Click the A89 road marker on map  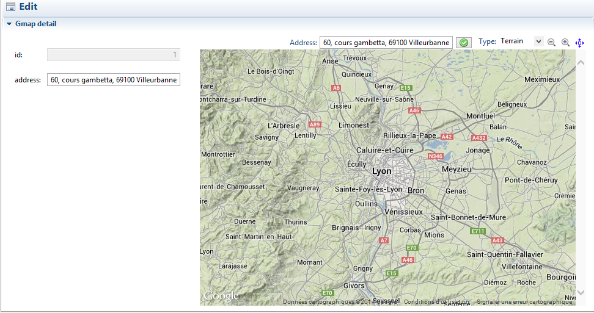coord(315,124)
